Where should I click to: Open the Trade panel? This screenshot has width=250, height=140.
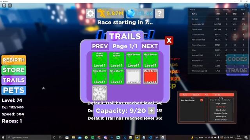point(237,70)
